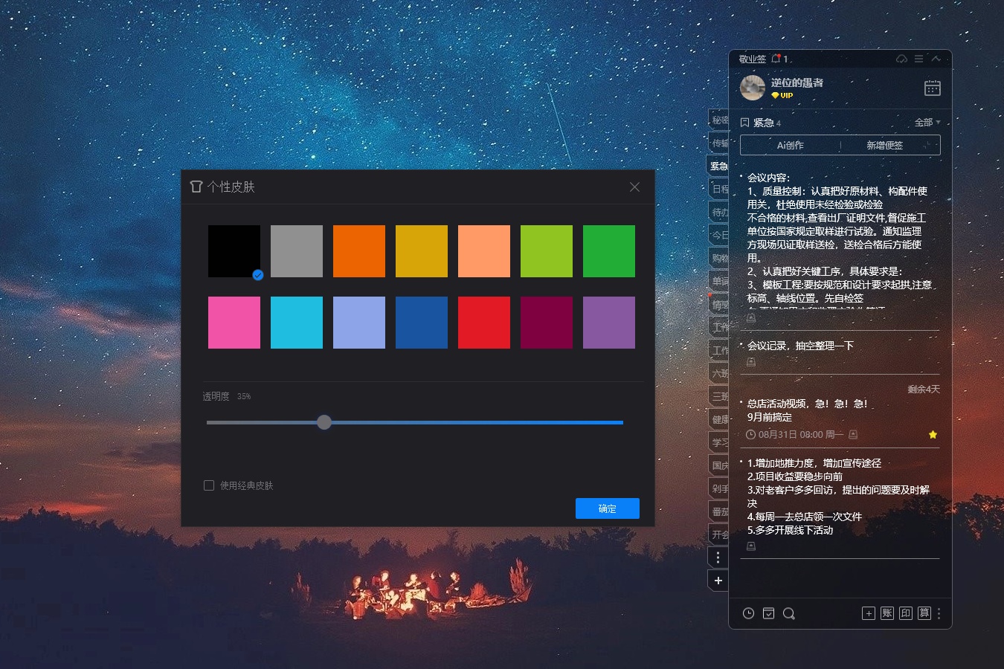Click the clock reminder icon beside 08月31日
Screen dimensions: 1004x669
[x=751, y=434]
